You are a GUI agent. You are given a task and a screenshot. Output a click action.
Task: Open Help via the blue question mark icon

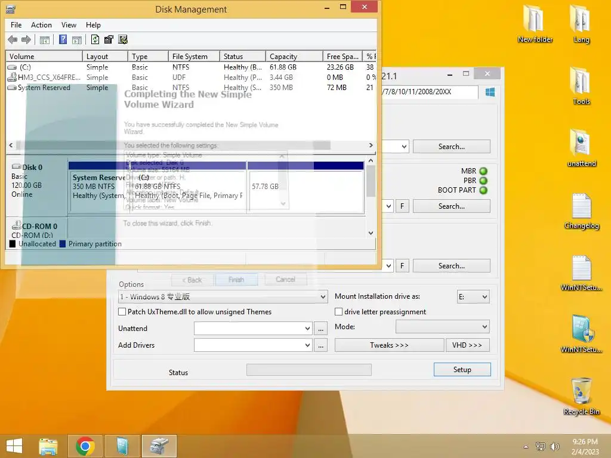[x=63, y=39]
